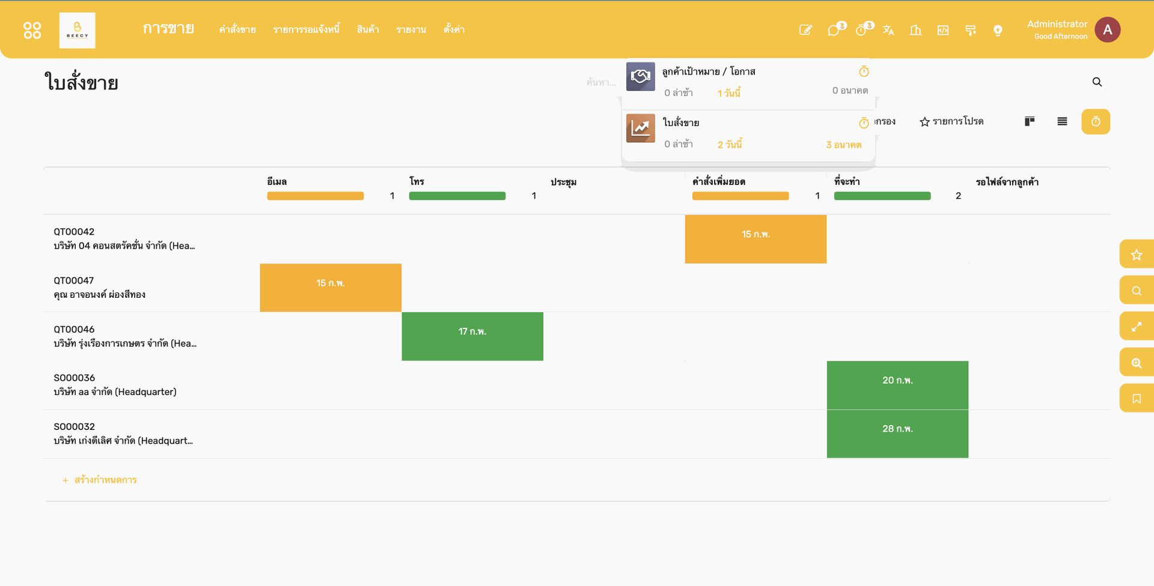This screenshot has width=1154, height=586.
Task: Open the app grid launcher at top left
Action: tap(32, 29)
